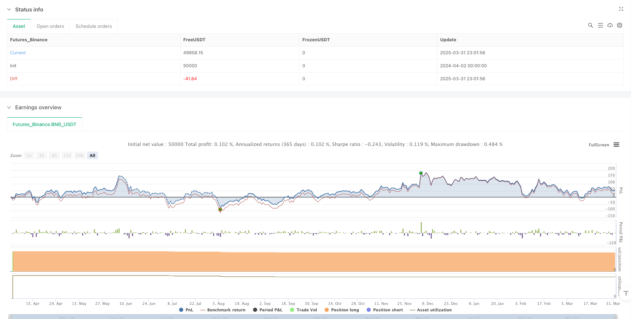Switch to the Schedule orders tab

[94, 26]
